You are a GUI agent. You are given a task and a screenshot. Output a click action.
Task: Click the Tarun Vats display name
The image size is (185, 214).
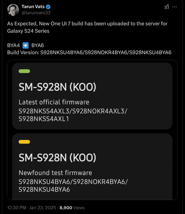33,7
